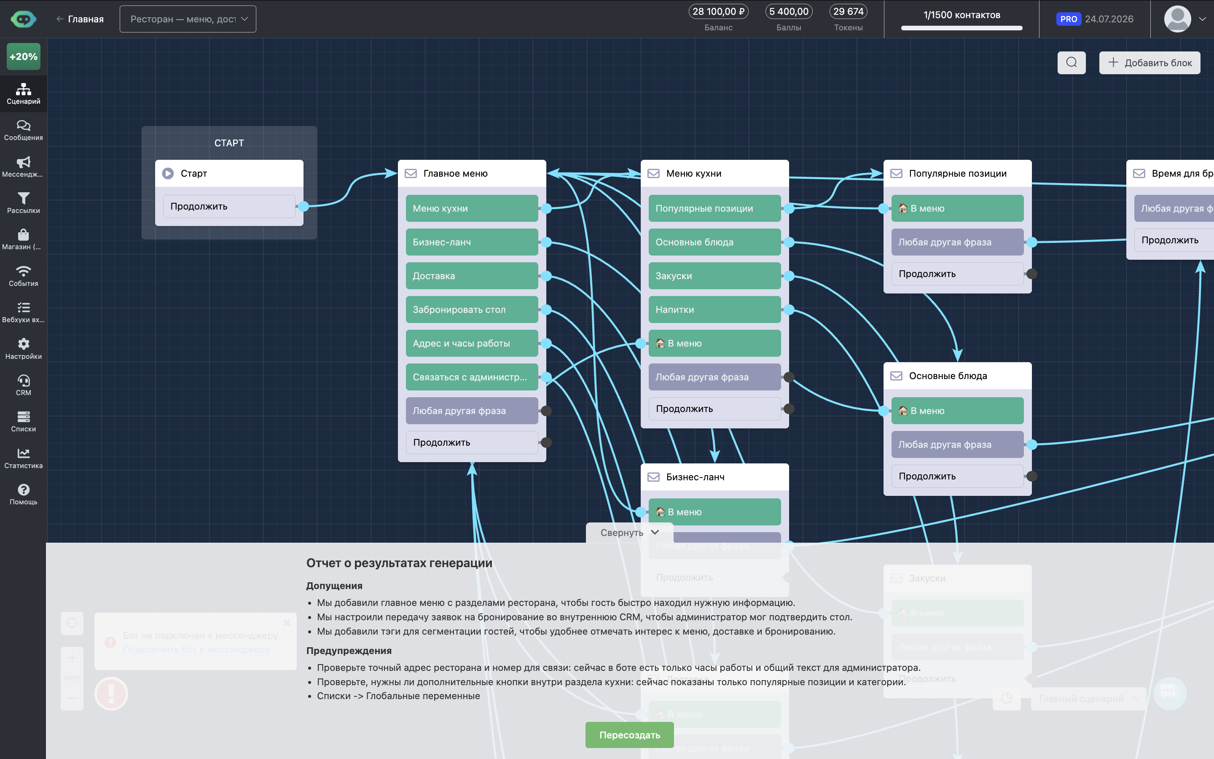Select the Напитки button in Меню кухни
The height and width of the screenshot is (759, 1214).
click(x=715, y=310)
